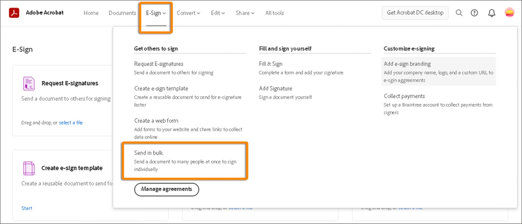The image size is (522, 224).
Task: Click the Create e-sign template icon
Action: tap(29, 168)
